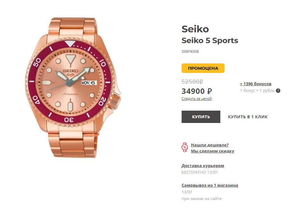Open the Следить за ценой link
This screenshot has height=213, width=307.
(197, 99)
